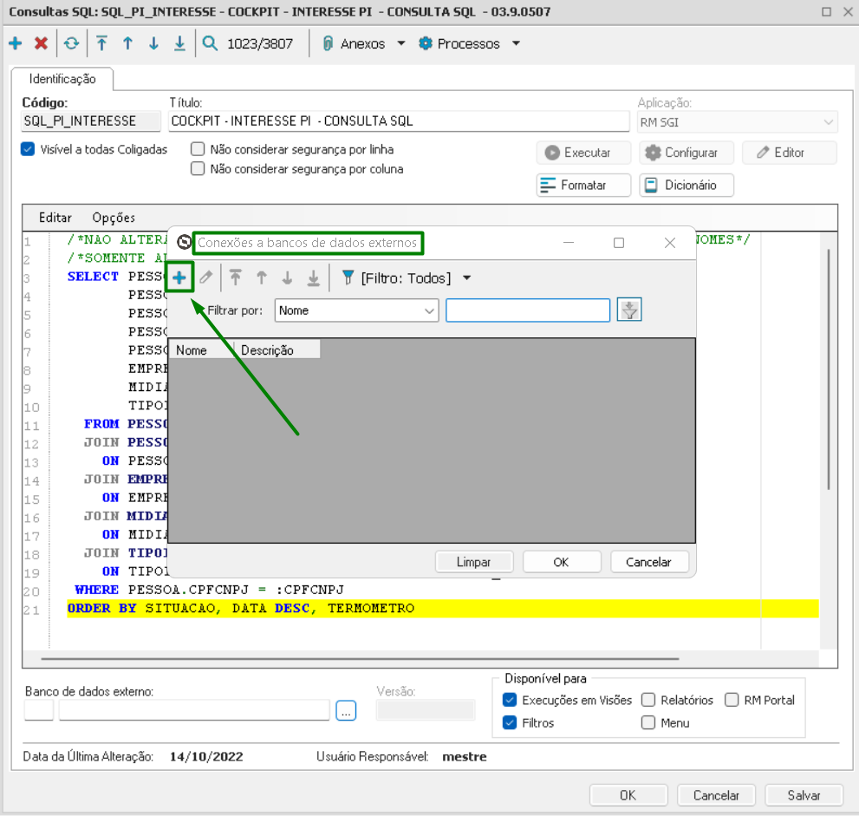
Task: Go to last connection in dialog toolbar
Action: (314, 277)
